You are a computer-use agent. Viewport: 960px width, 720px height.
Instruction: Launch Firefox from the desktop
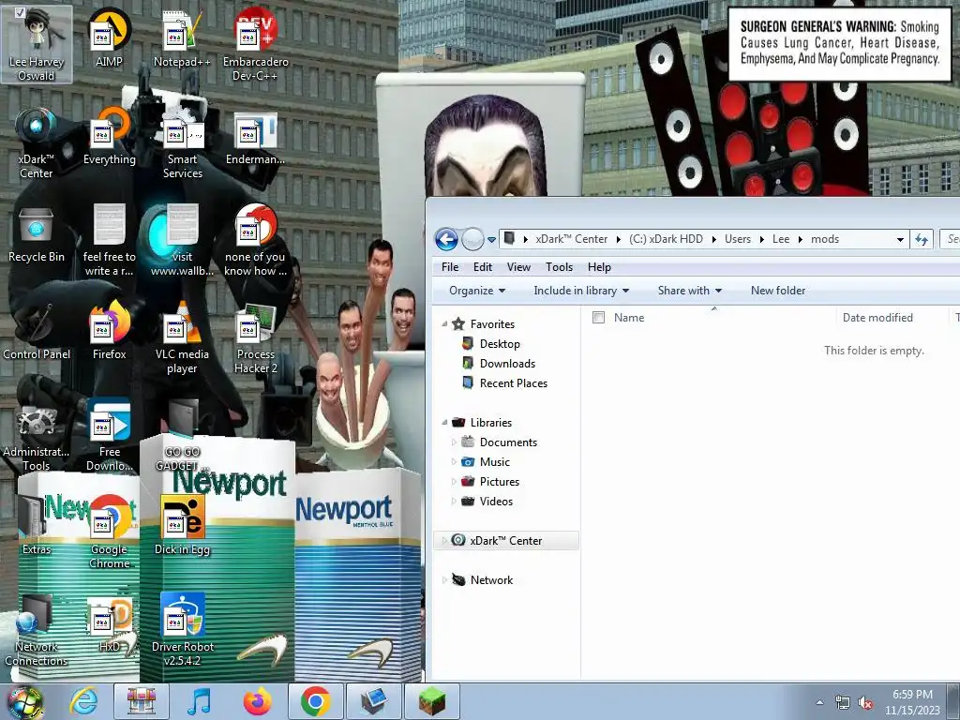tap(109, 331)
